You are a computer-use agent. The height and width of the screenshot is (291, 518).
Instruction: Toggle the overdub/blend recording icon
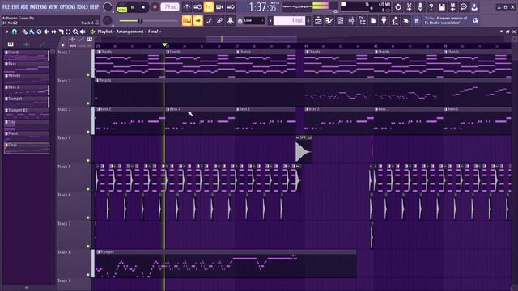(219, 7)
